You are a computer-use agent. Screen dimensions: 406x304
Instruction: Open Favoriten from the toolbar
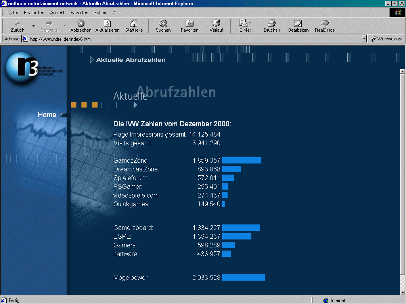190,23
